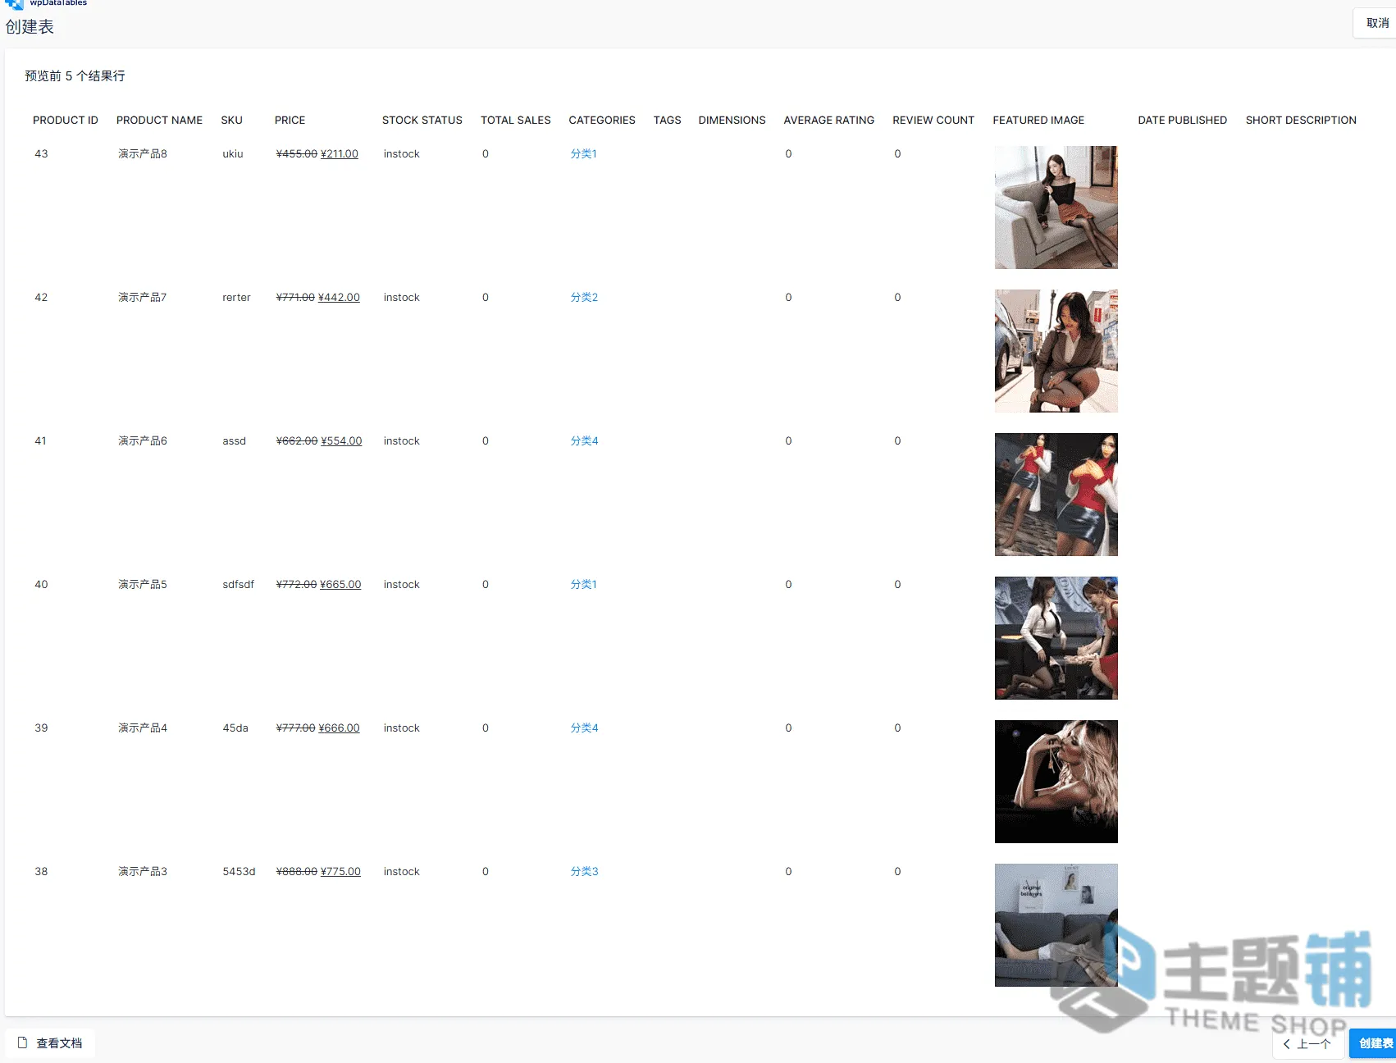This screenshot has width=1396, height=1063.
Task: Click SKU value rerter
Action: (236, 297)
